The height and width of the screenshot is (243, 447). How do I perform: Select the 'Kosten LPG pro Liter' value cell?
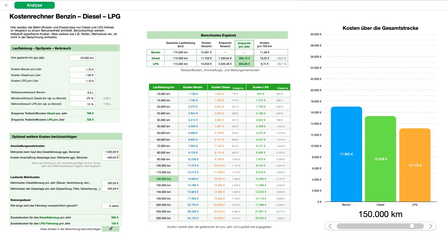tap(82, 81)
